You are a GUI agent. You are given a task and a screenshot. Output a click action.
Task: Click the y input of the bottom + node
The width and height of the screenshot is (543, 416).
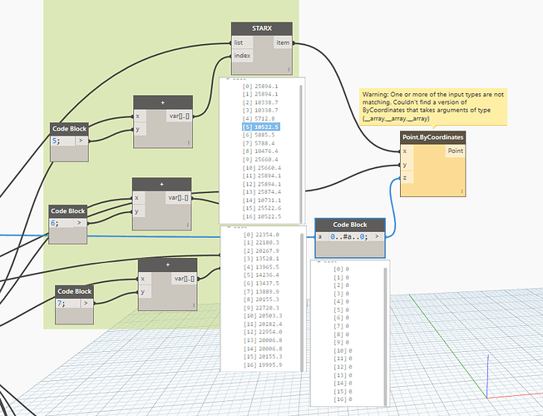tap(142, 293)
